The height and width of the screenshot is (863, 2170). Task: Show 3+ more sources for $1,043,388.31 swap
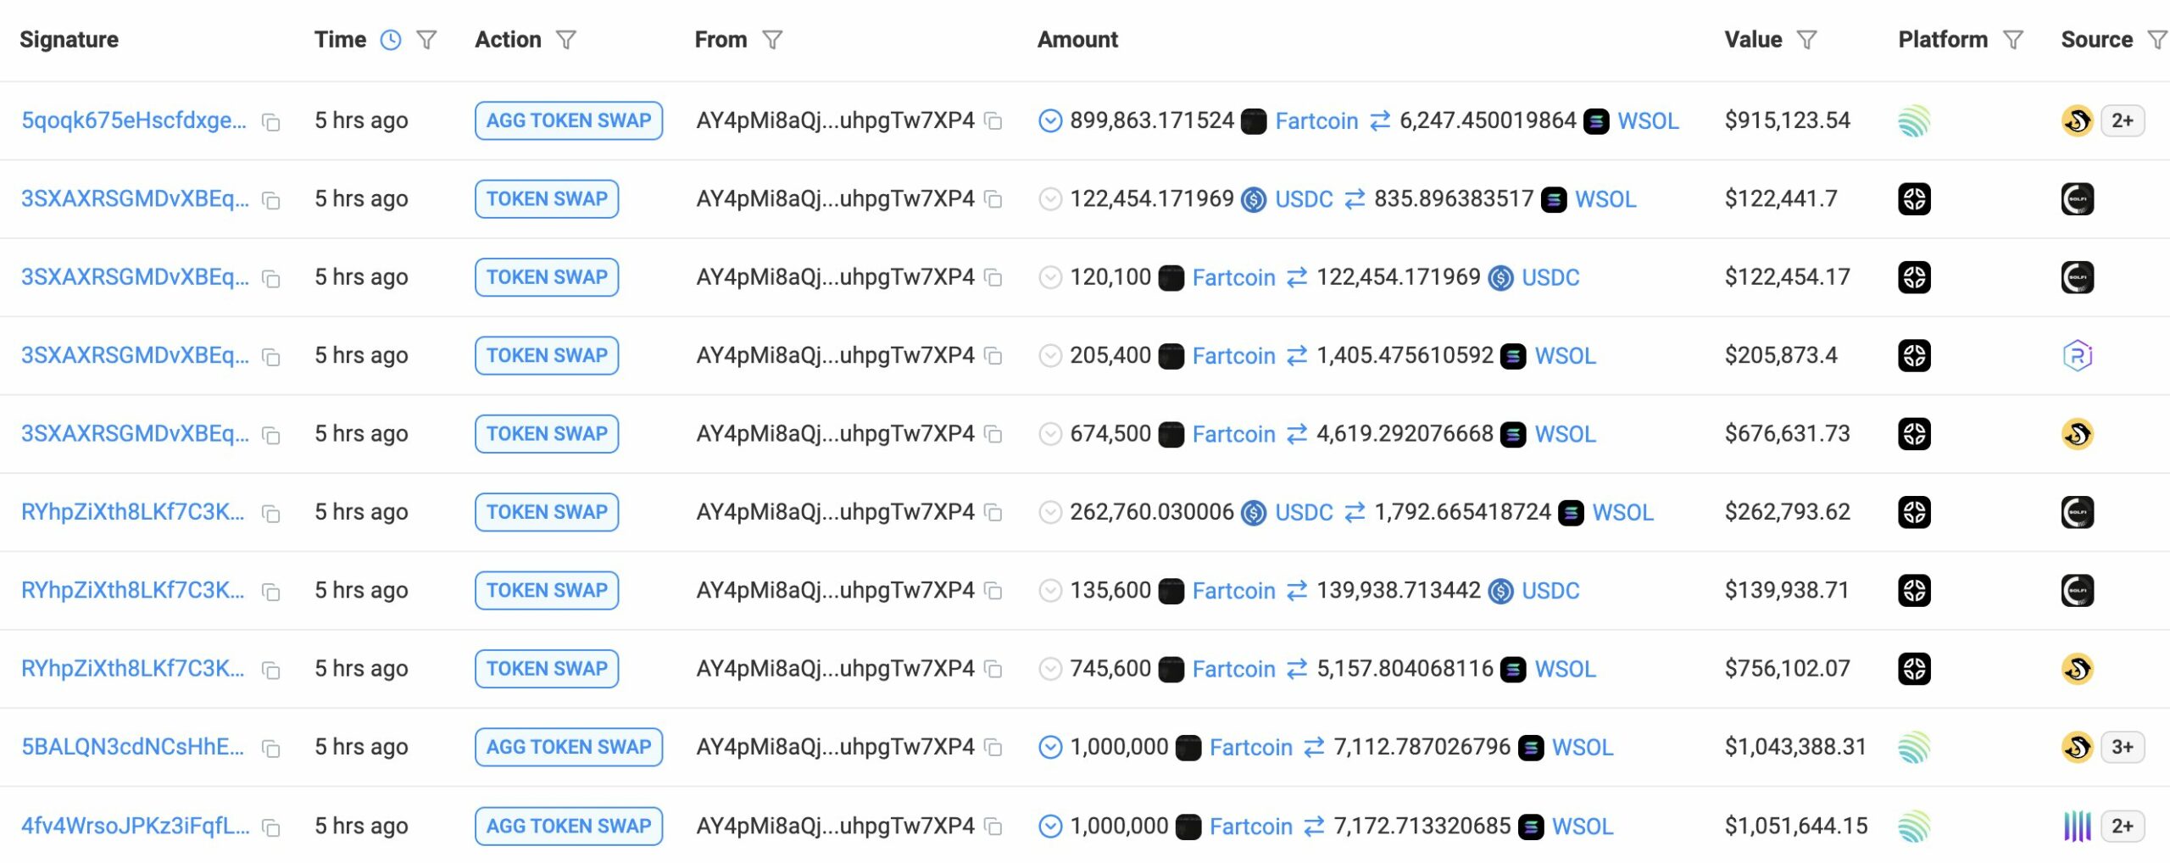click(x=2122, y=747)
